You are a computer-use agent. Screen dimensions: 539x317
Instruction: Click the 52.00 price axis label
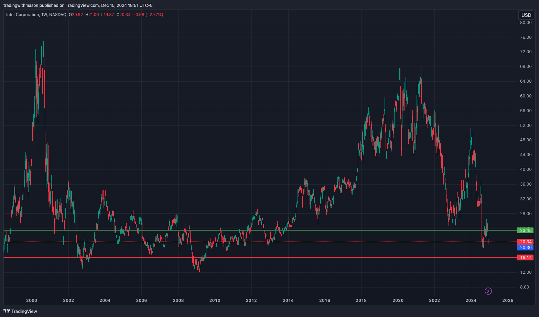[526, 126]
